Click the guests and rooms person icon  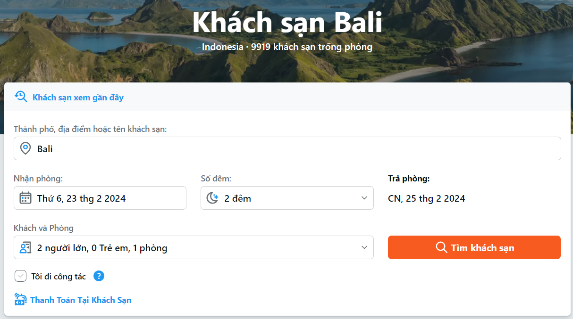tap(25, 247)
